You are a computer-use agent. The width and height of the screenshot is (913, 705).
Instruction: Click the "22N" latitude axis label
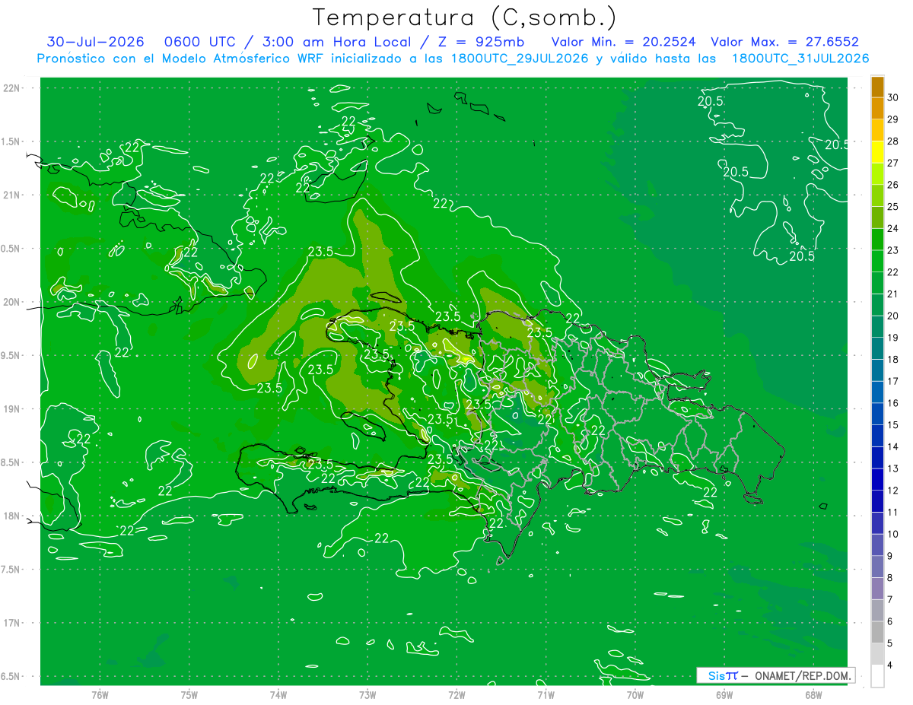click(11, 88)
